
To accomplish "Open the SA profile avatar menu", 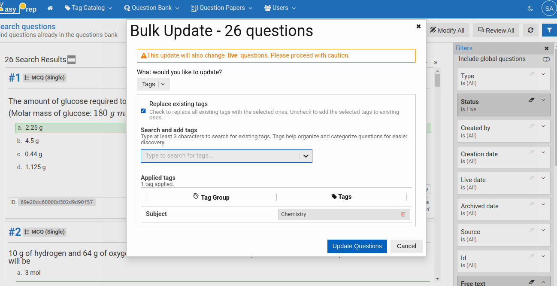I will tap(549, 8).
